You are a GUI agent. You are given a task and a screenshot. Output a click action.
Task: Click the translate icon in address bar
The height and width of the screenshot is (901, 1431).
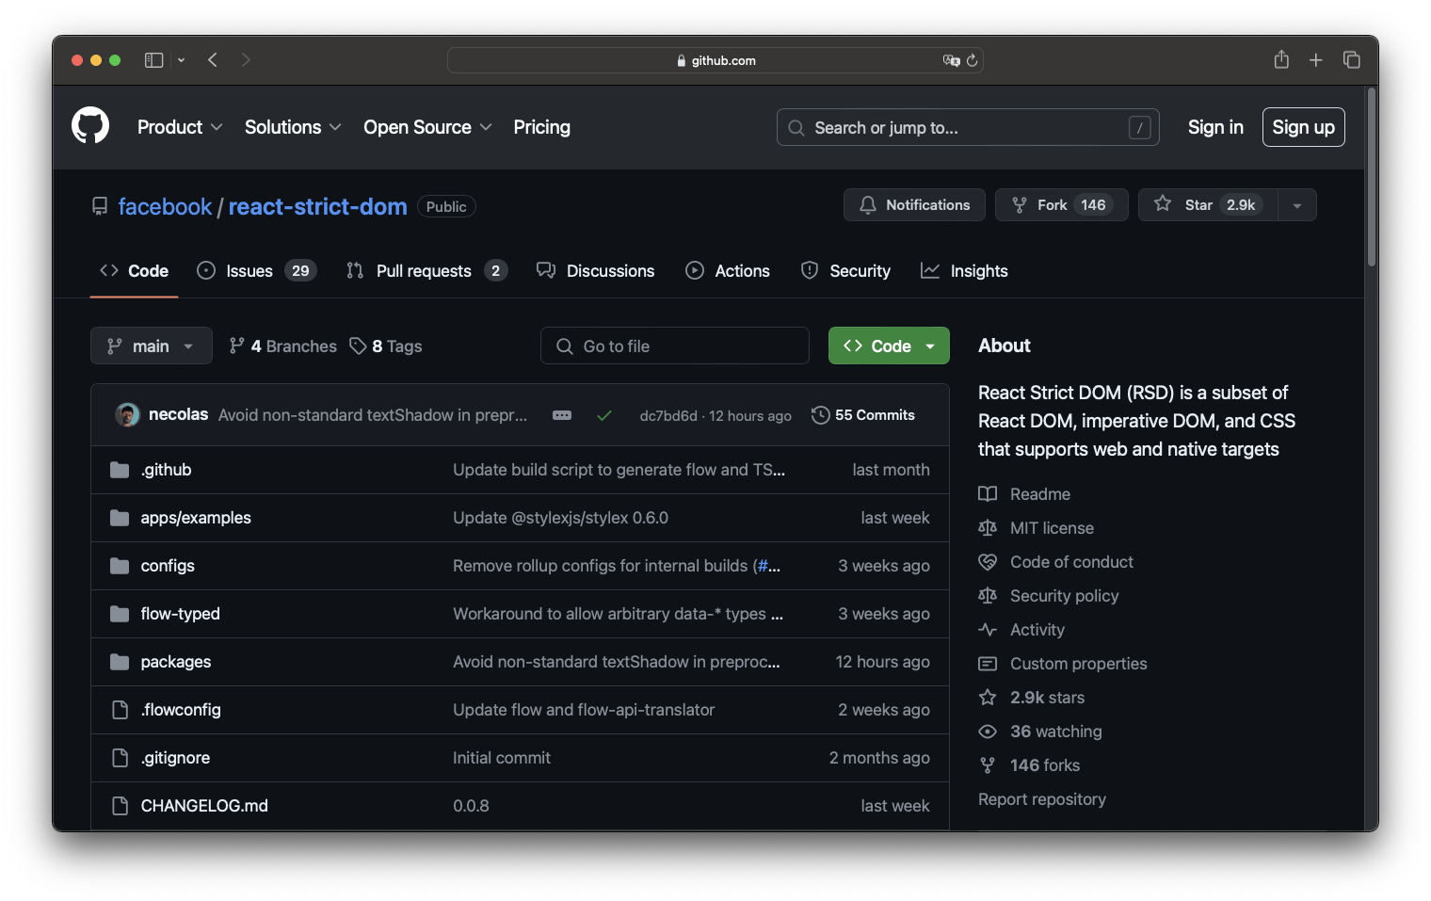tap(951, 60)
